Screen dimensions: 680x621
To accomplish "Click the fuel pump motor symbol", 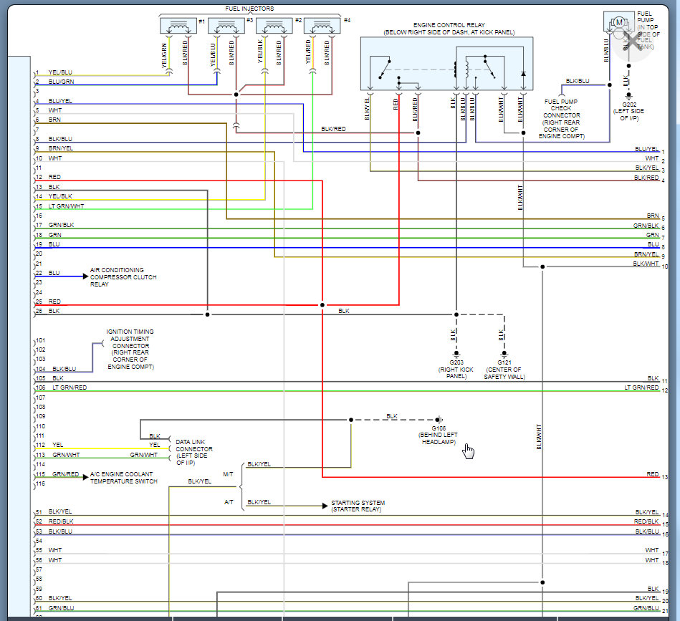I will [619, 22].
